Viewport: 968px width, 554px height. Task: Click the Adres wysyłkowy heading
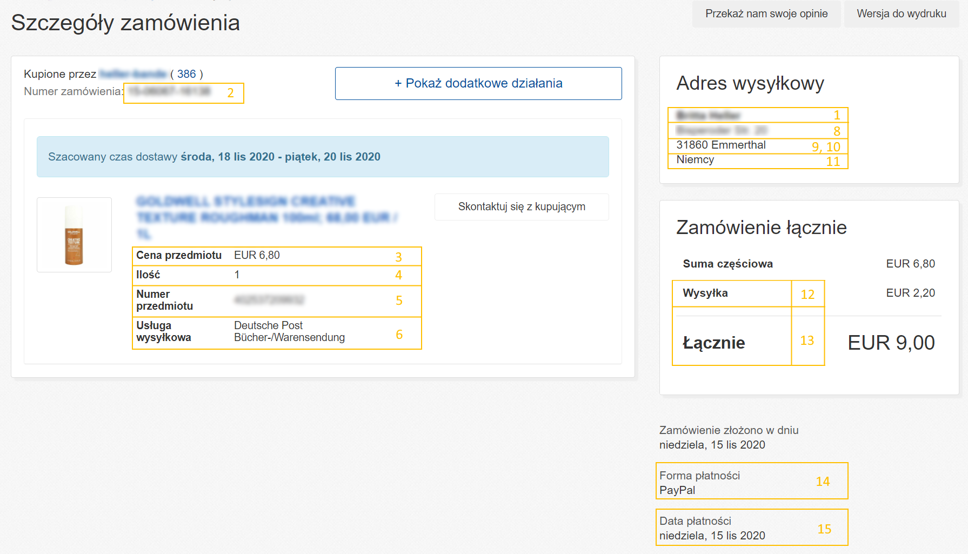[x=750, y=83]
